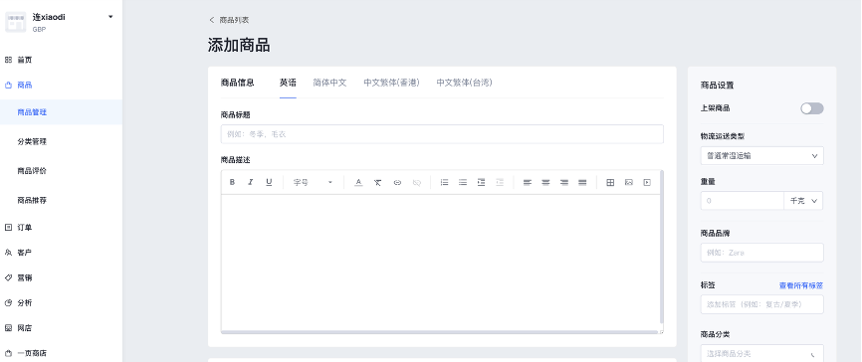862x362 pixels.
Task: Insert a video into description
Action: (647, 182)
